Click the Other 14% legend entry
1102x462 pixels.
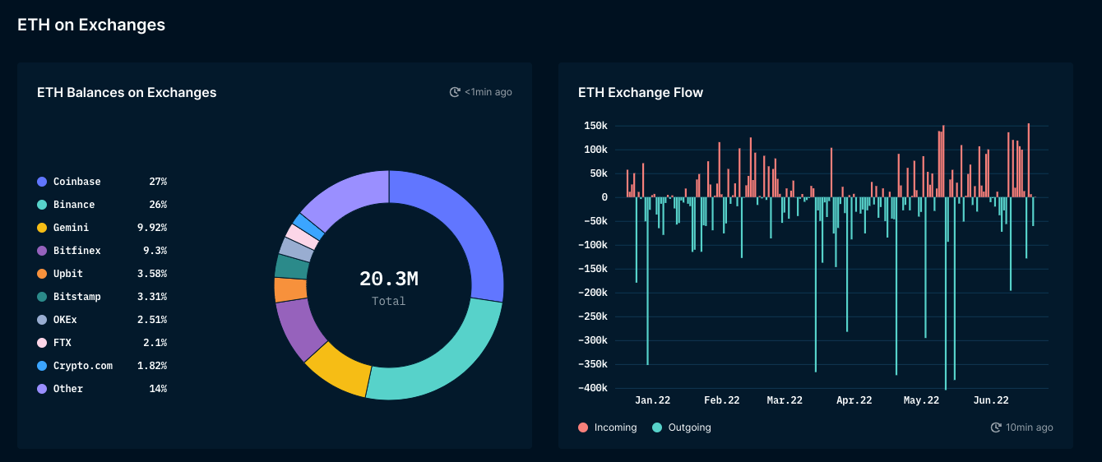(x=102, y=389)
